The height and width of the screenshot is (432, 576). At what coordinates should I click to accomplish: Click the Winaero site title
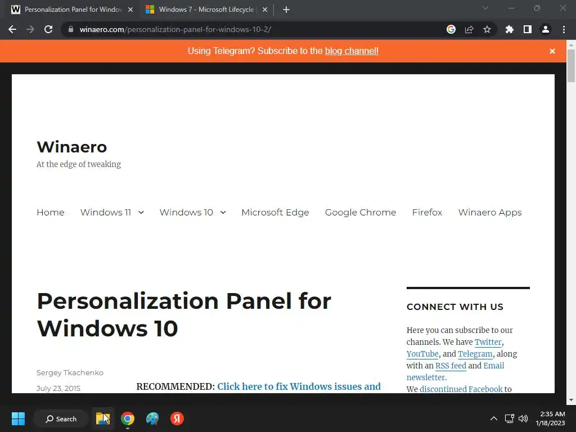[71, 147]
